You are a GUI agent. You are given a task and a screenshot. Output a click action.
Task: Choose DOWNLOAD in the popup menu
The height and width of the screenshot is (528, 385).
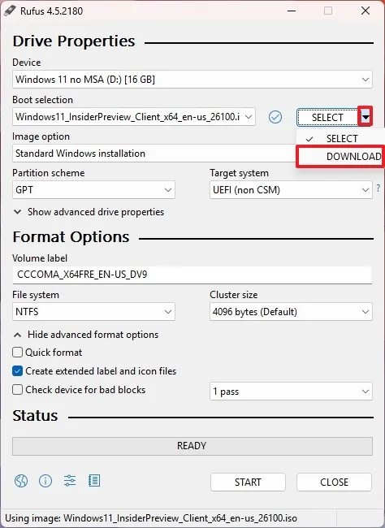(x=340, y=156)
